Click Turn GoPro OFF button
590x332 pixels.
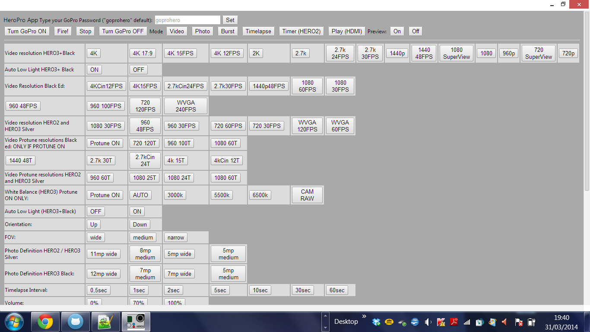(x=123, y=31)
